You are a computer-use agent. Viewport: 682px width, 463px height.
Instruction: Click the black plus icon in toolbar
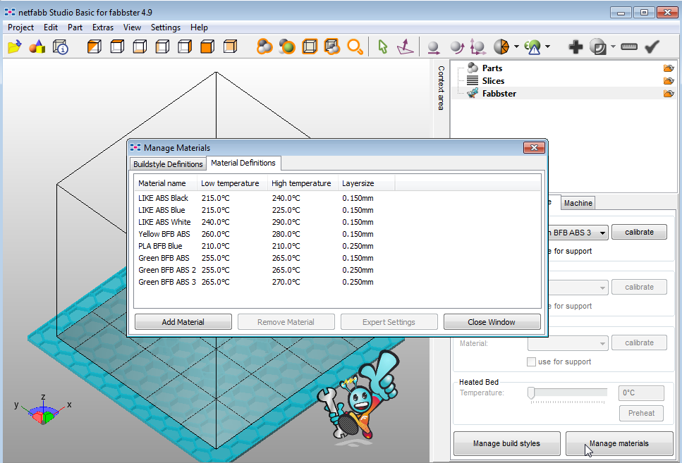coord(576,47)
